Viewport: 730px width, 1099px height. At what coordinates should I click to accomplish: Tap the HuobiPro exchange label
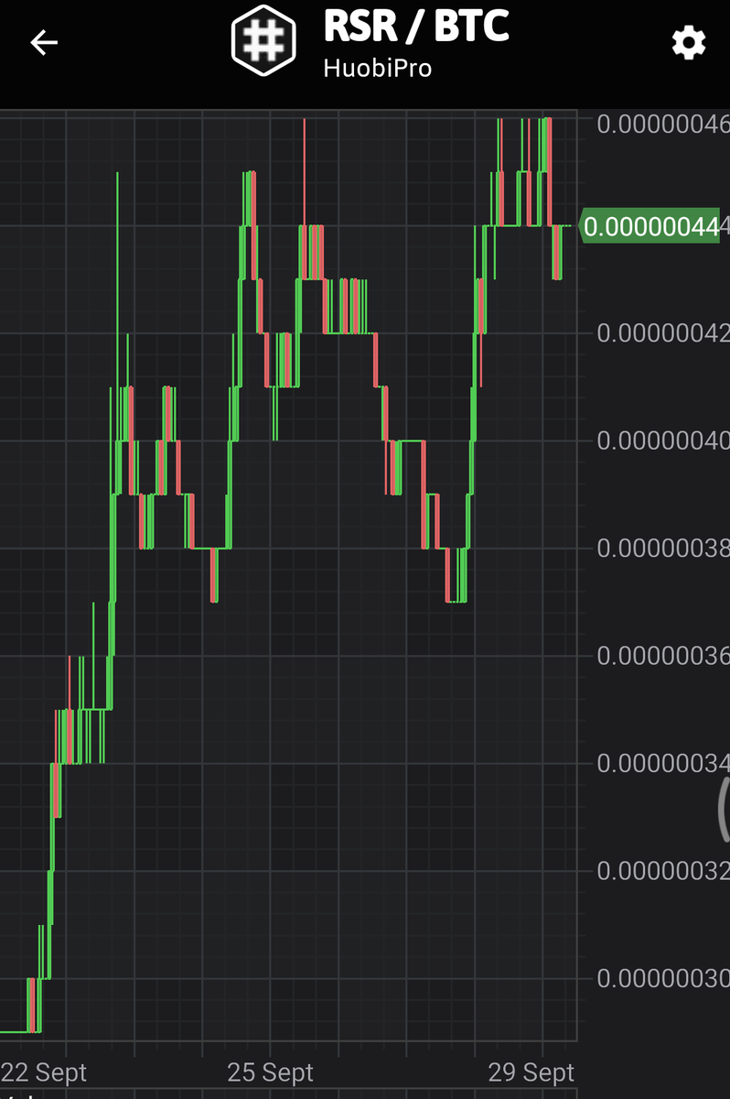[x=377, y=68]
